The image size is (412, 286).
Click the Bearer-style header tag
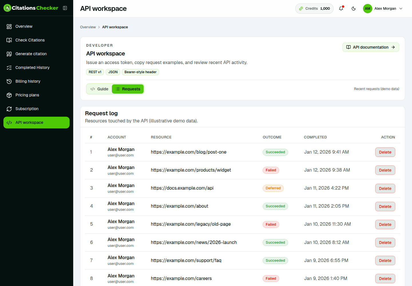point(140,72)
